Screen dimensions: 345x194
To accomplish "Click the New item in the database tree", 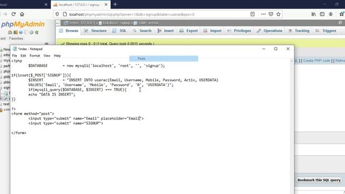I will [6, 49].
